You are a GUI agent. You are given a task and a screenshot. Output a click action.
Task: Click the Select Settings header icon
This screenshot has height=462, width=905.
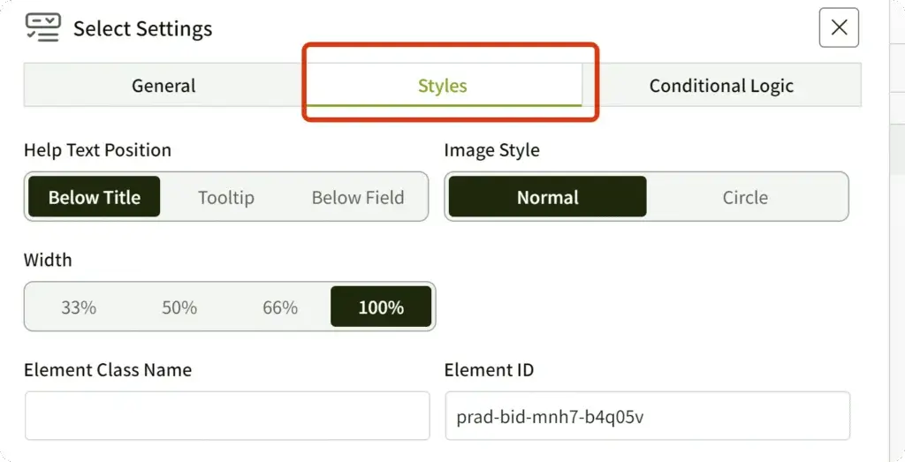(43, 28)
